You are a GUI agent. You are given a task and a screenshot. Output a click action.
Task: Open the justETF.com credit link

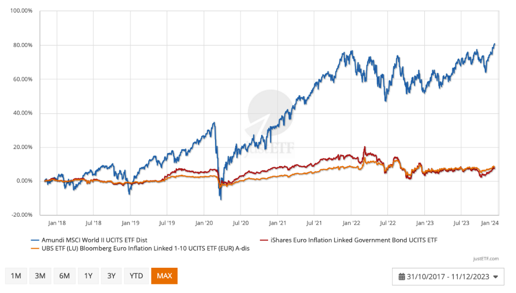(x=487, y=259)
